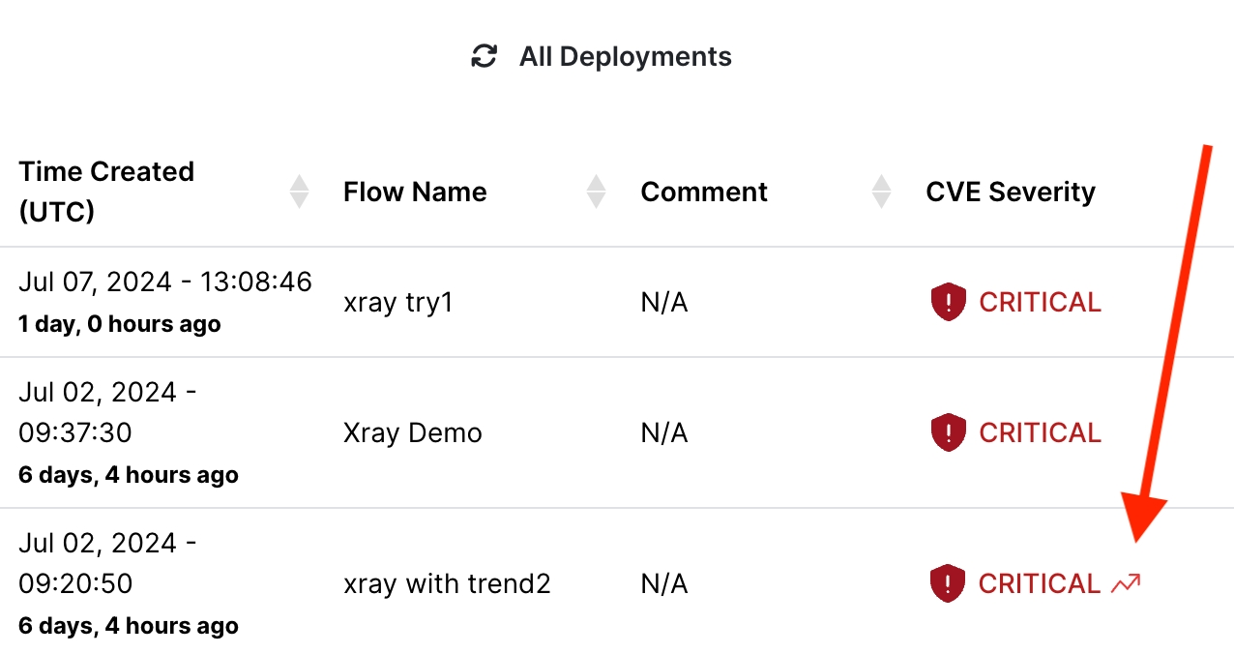Click the CRITICAL severity label for xray try1
This screenshot has width=1234, height=654.
(x=1040, y=303)
